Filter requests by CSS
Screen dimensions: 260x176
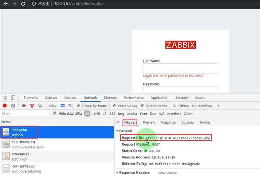(112, 114)
